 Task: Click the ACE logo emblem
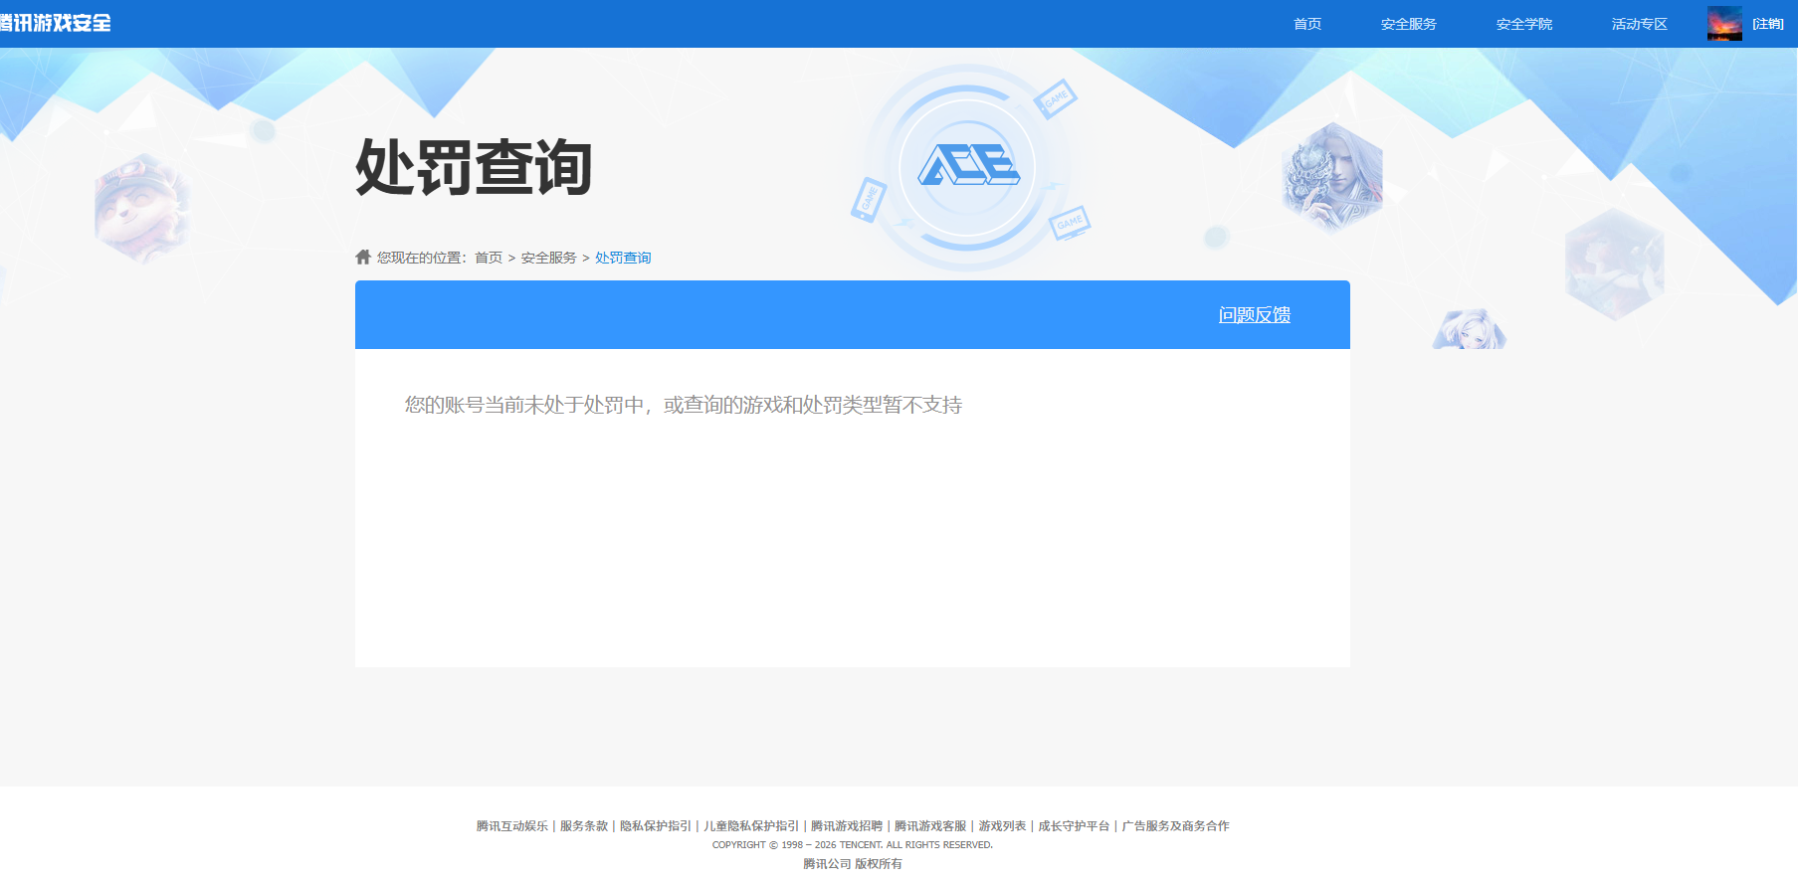pyautogui.click(x=968, y=166)
